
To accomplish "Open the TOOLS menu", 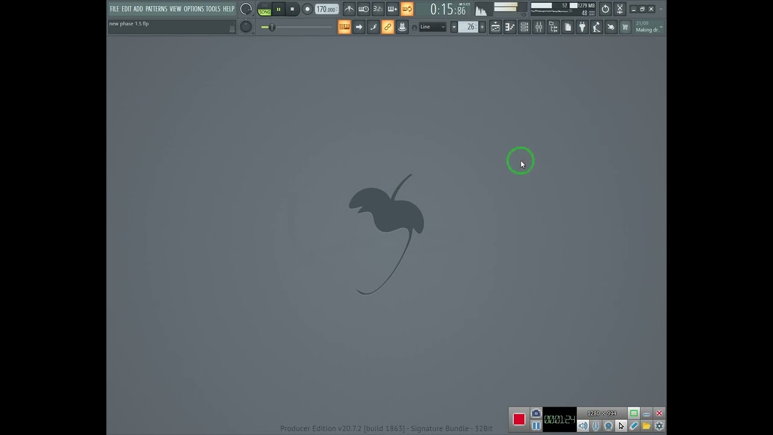I will (213, 9).
